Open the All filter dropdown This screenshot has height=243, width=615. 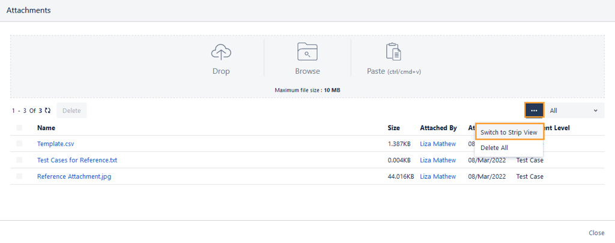(574, 110)
